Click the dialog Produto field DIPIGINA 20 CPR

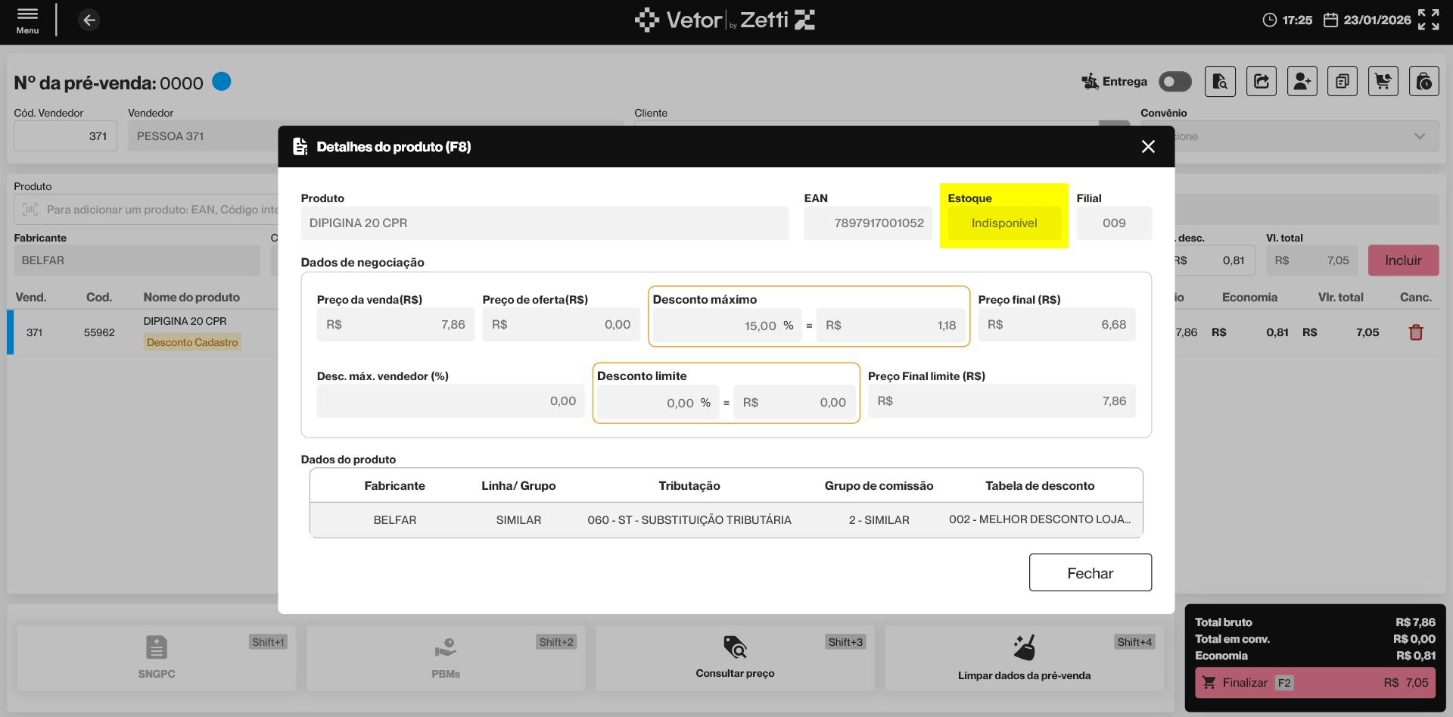click(545, 223)
